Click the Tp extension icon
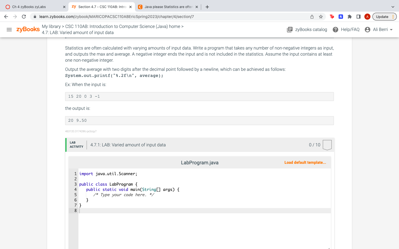 (x=332, y=17)
